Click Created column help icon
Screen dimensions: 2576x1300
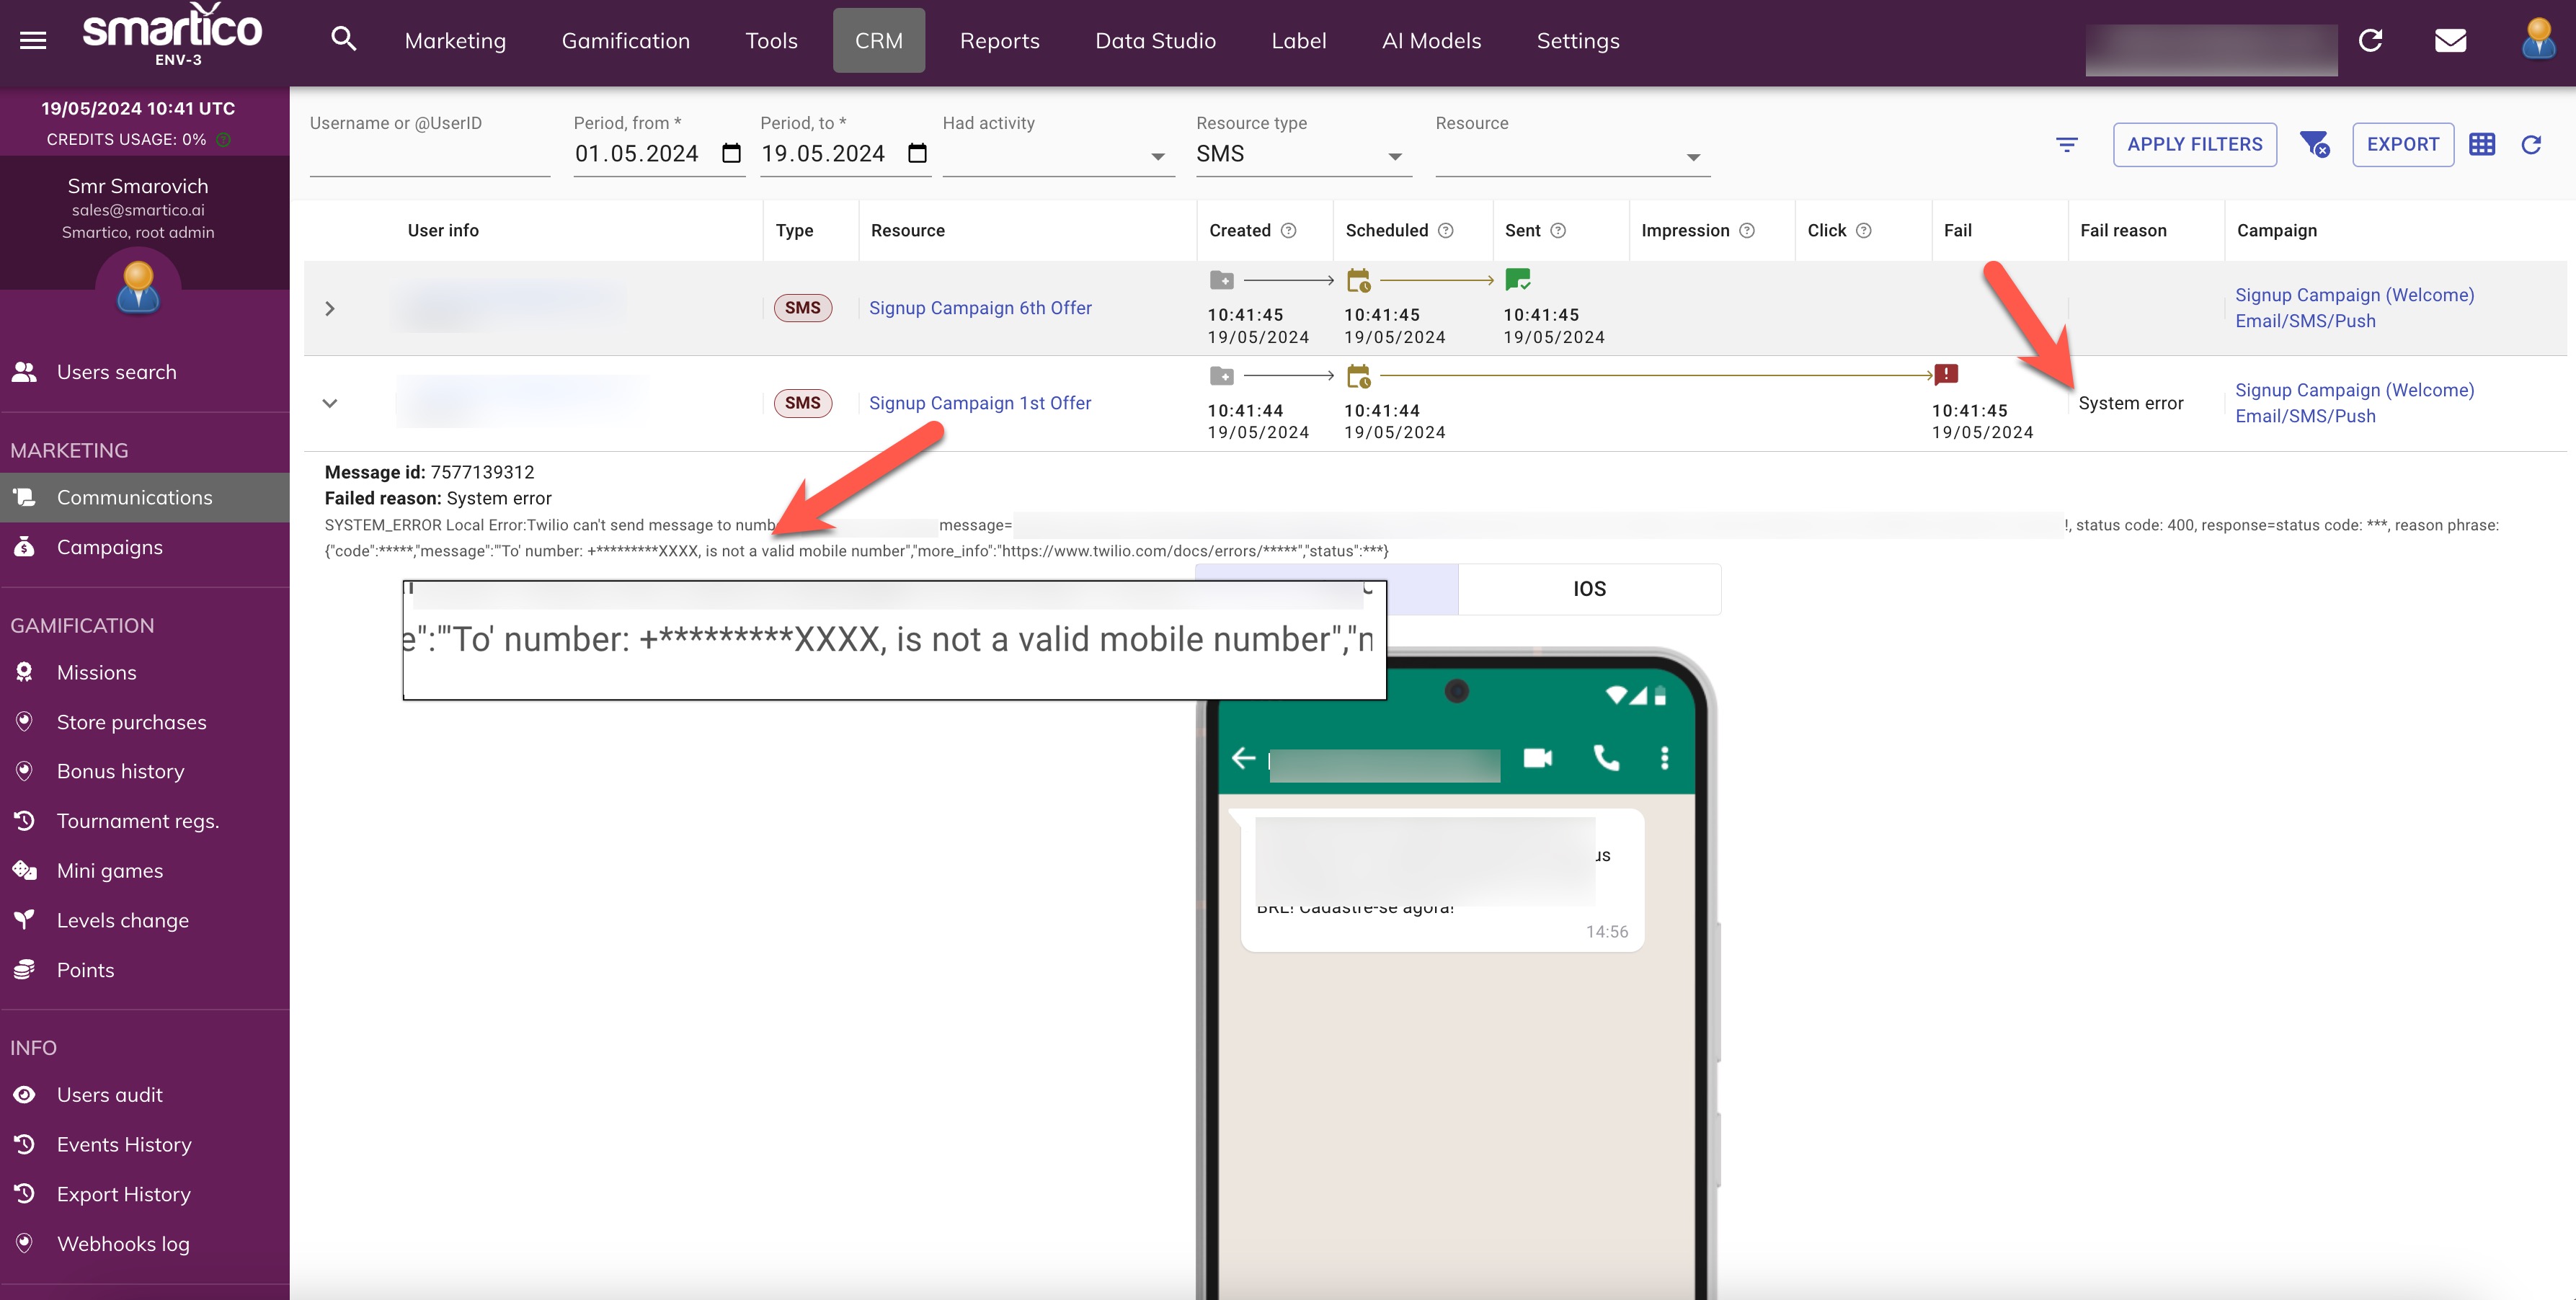coord(1289,231)
